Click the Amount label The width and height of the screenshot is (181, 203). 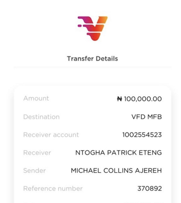tap(36, 98)
